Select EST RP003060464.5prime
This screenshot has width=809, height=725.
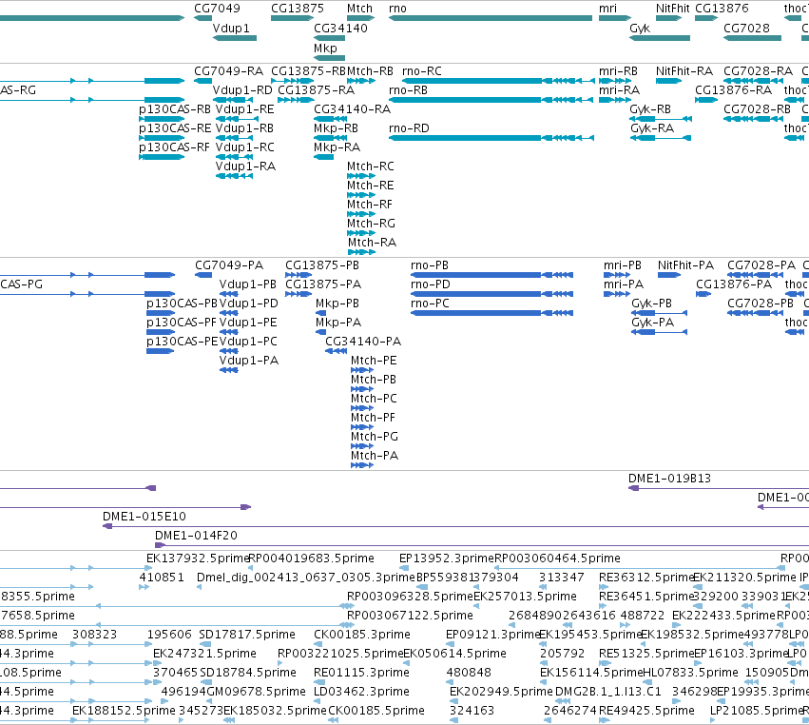click(x=557, y=558)
